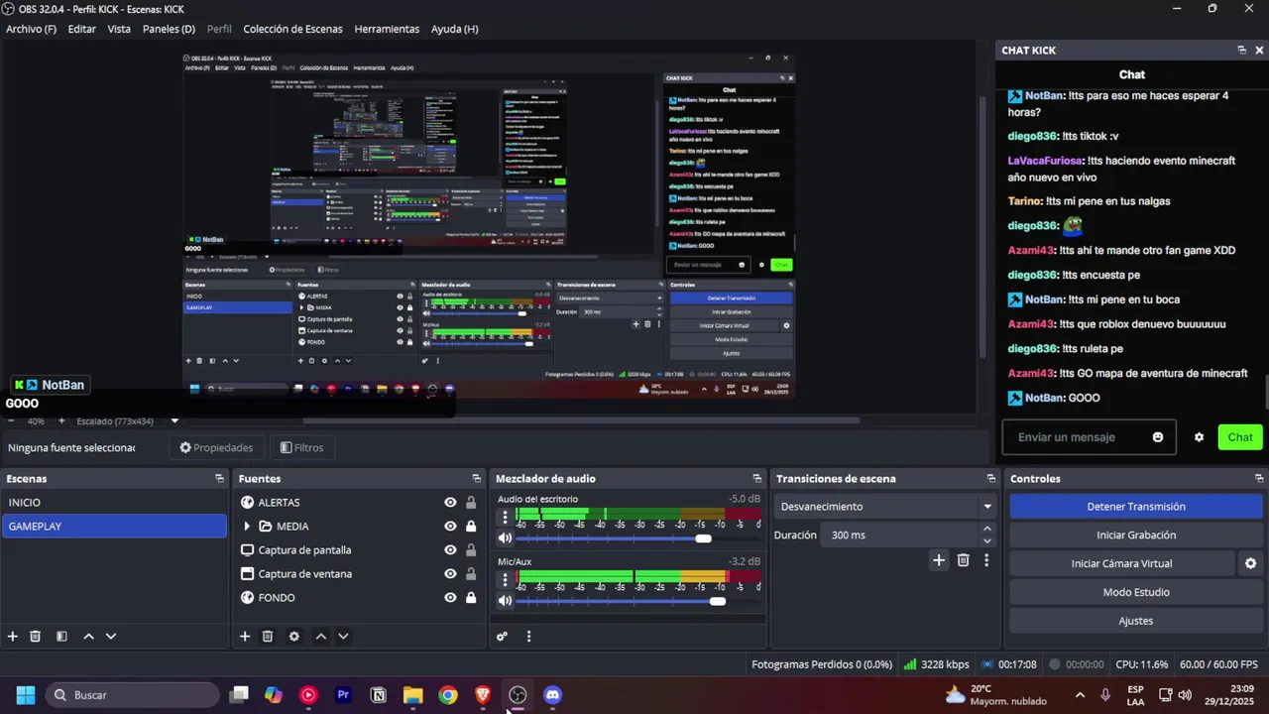The height and width of the screenshot is (714, 1269).
Task: Open virtual camera settings gear
Action: (1250, 563)
